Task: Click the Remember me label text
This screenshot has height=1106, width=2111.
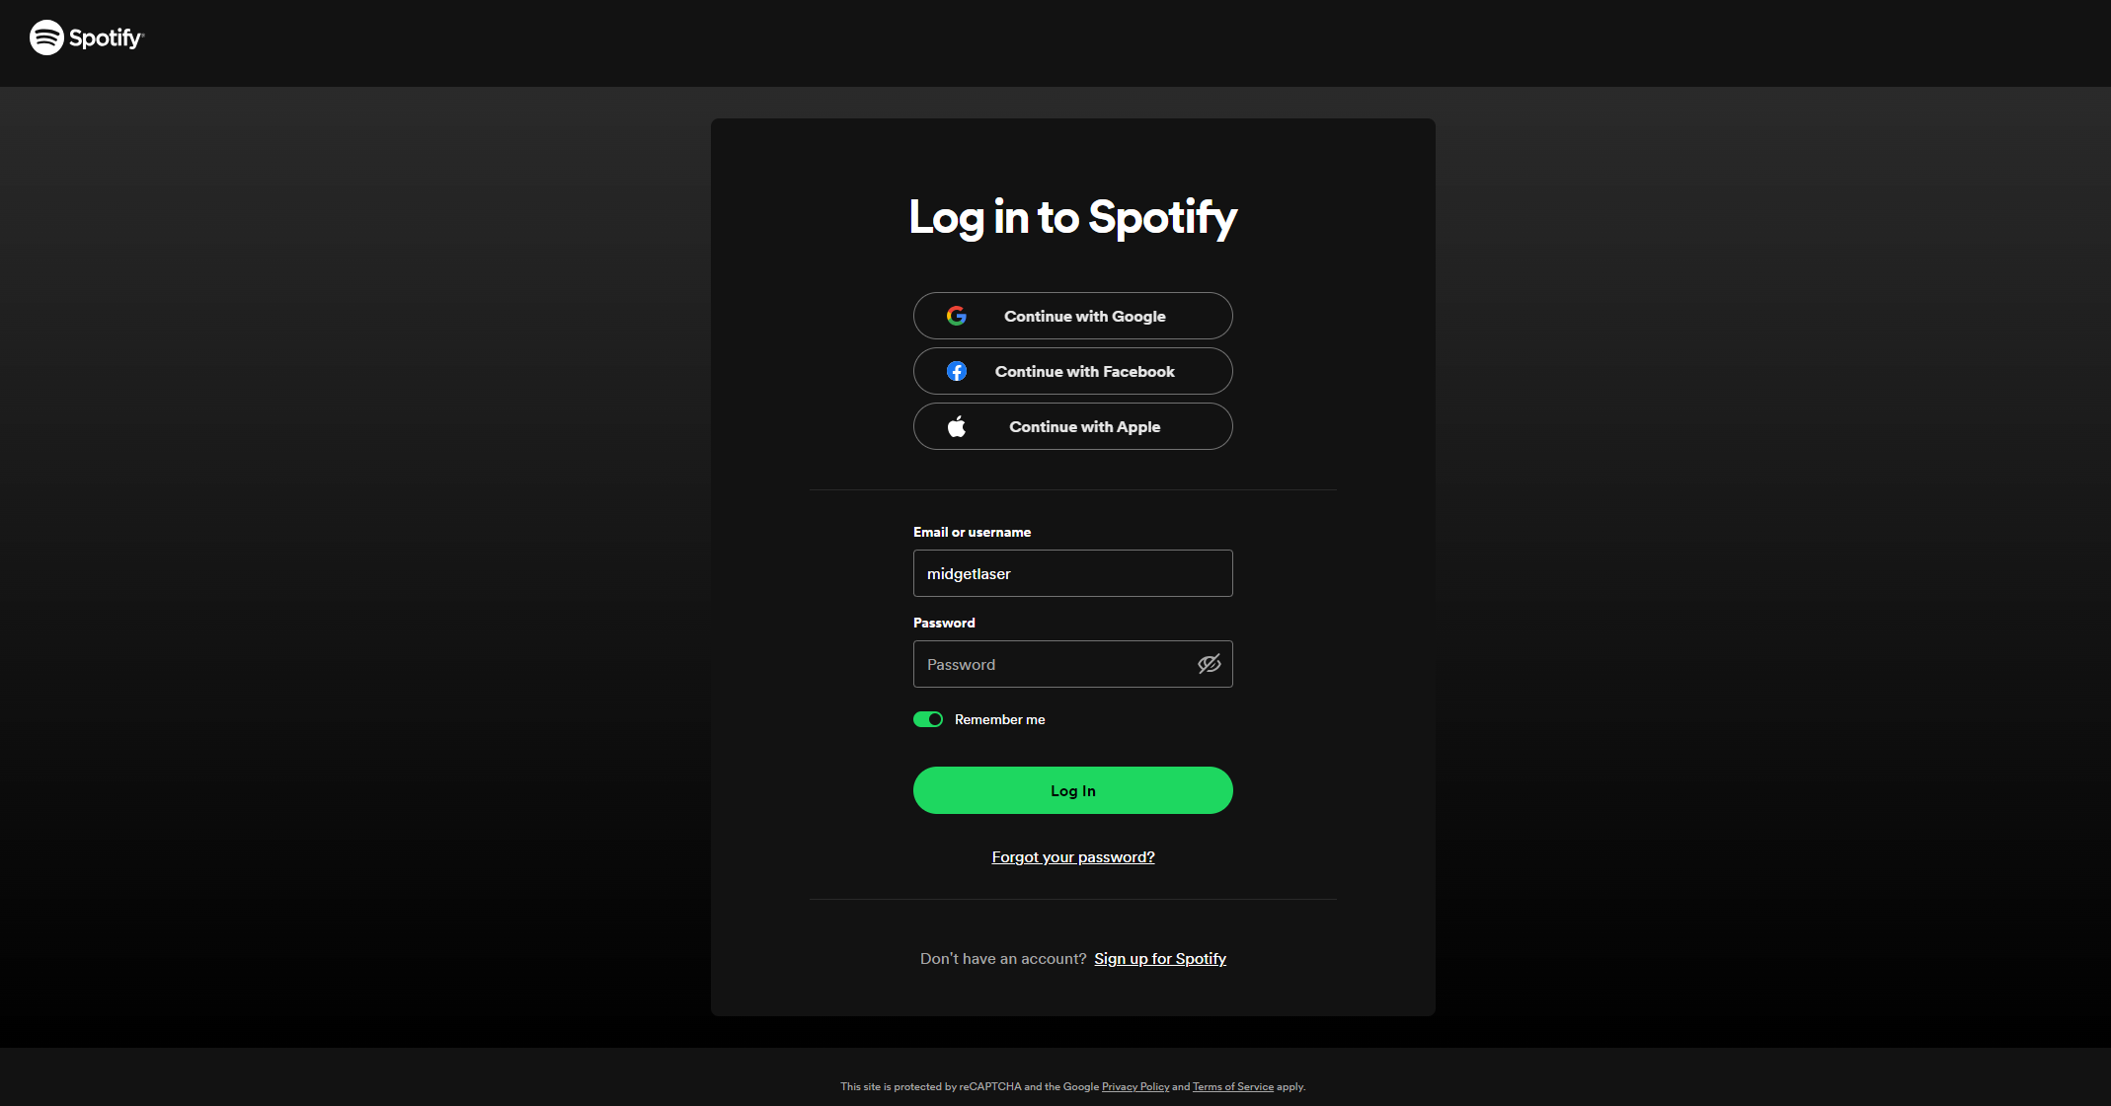Action: 999,719
